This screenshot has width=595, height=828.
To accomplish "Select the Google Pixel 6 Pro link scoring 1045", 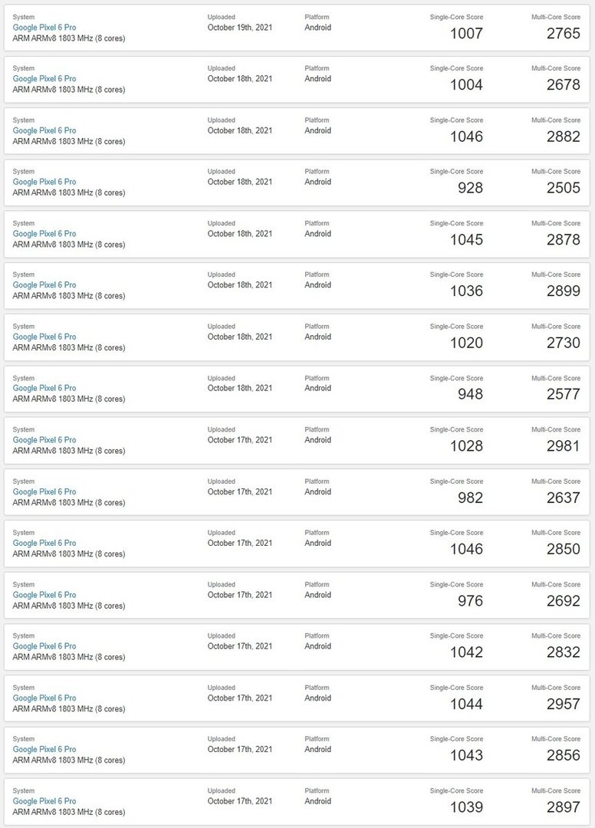I will [x=44, y=233].
